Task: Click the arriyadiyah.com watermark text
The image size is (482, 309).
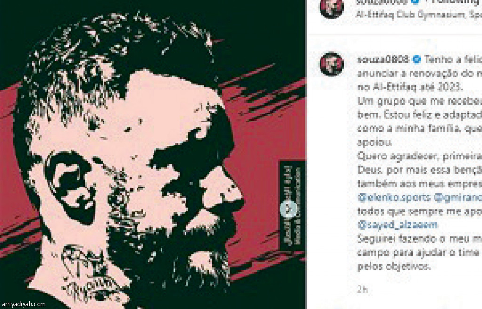Action: (23, 304)
